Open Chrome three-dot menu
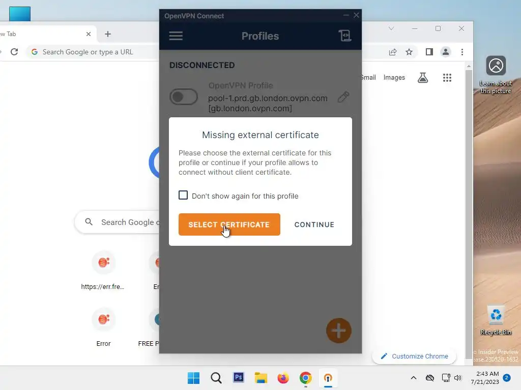The image size is (521, 390). coord(462,52)
